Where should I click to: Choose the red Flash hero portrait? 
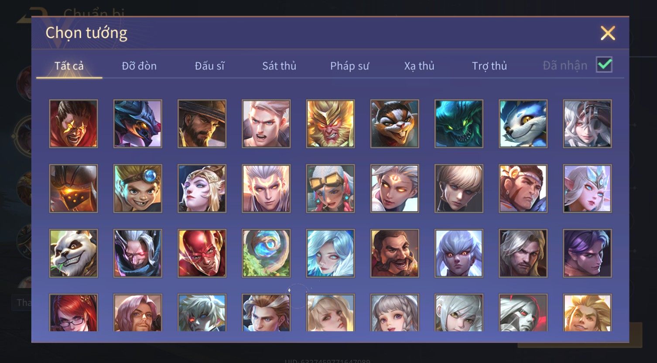tap(202, 254)
